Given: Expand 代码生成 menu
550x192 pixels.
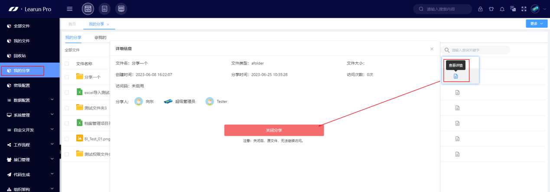Looking at the screenshot, I should pos(30,174).
